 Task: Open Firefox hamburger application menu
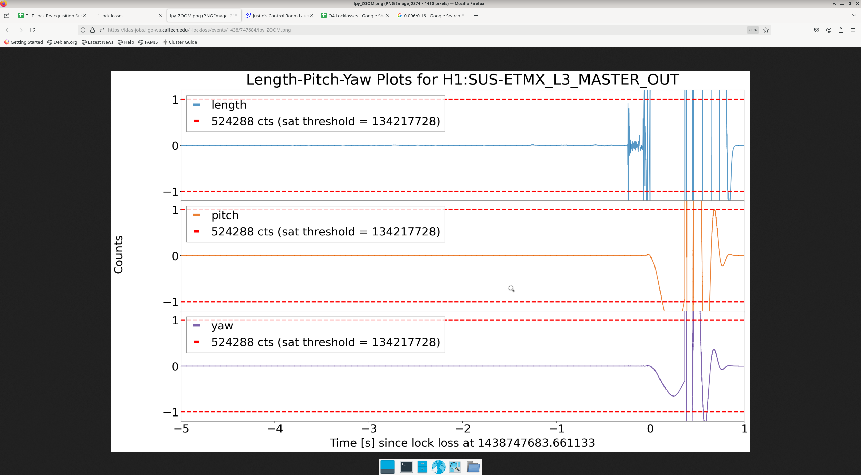(x=853, y=30)
